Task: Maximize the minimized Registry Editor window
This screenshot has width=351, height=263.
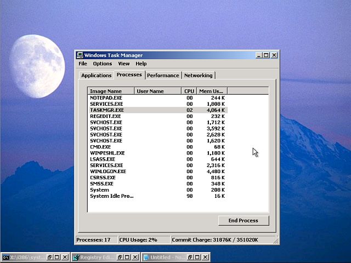Action: coord(127,257)
